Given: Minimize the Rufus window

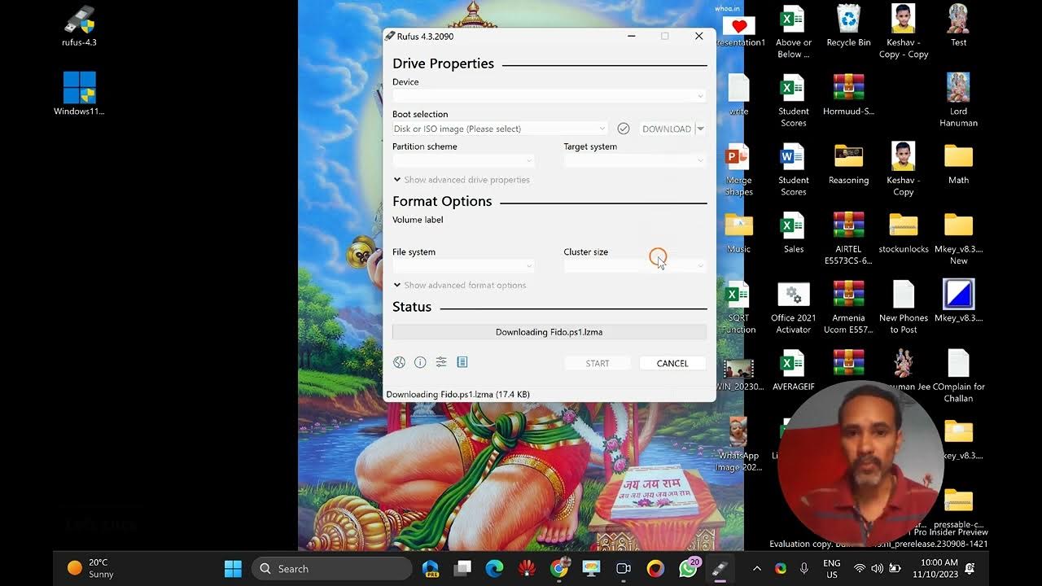Looking at the screenshot, I should pyautogui.click(x=632, y=37).
